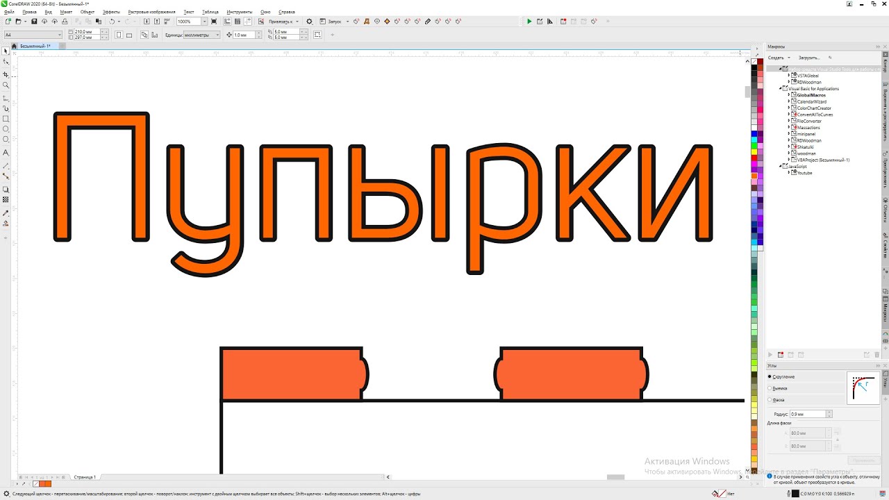Select the Zoom tool in the toolbox
This screenshot has width=889, height=500.
click(6, 85)
